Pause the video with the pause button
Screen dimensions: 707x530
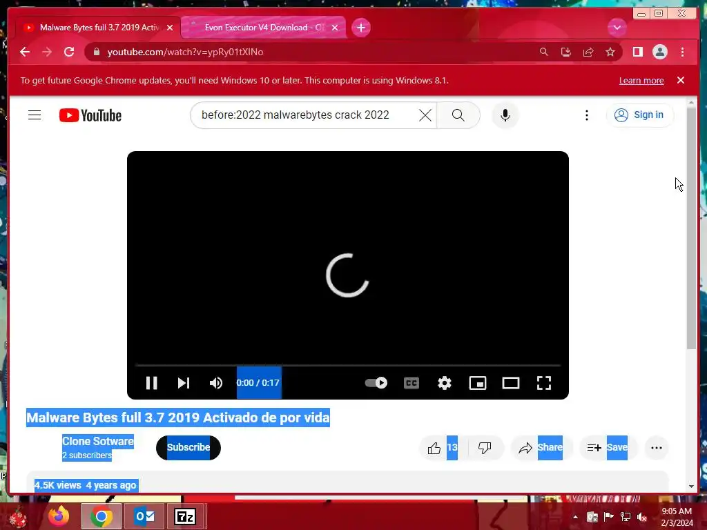[x=151, y=383]
